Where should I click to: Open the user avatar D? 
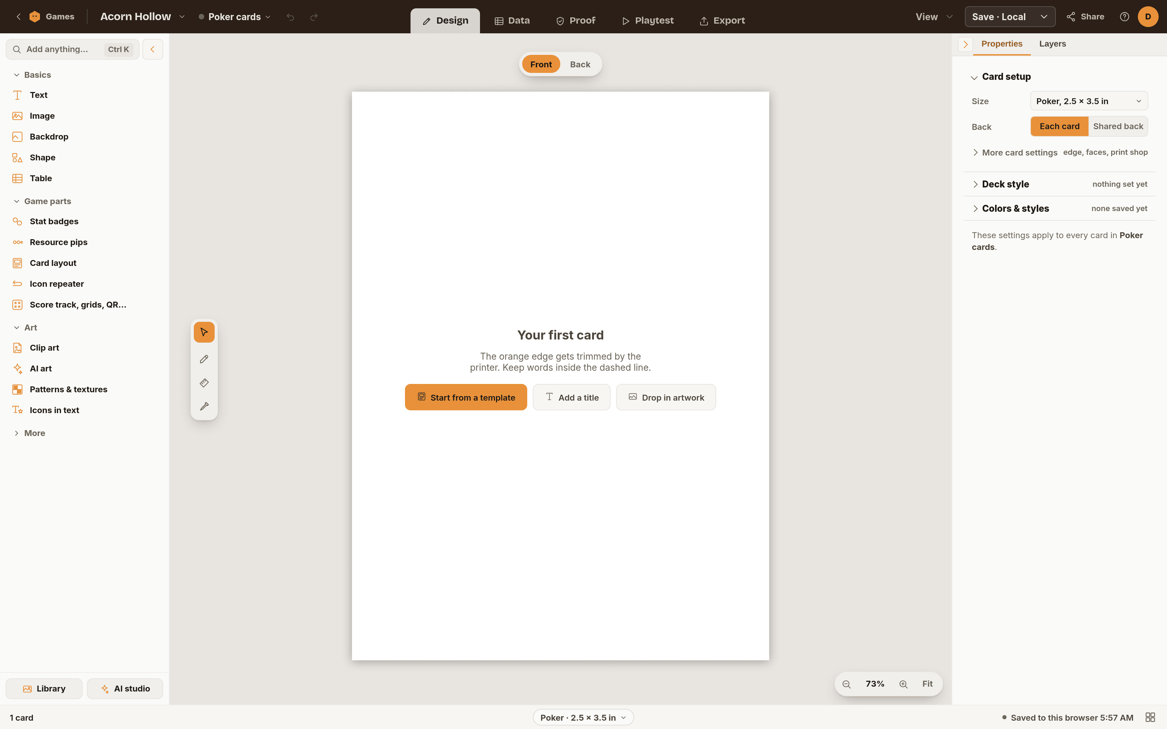pyautogui.click(x=1148, y=17)
